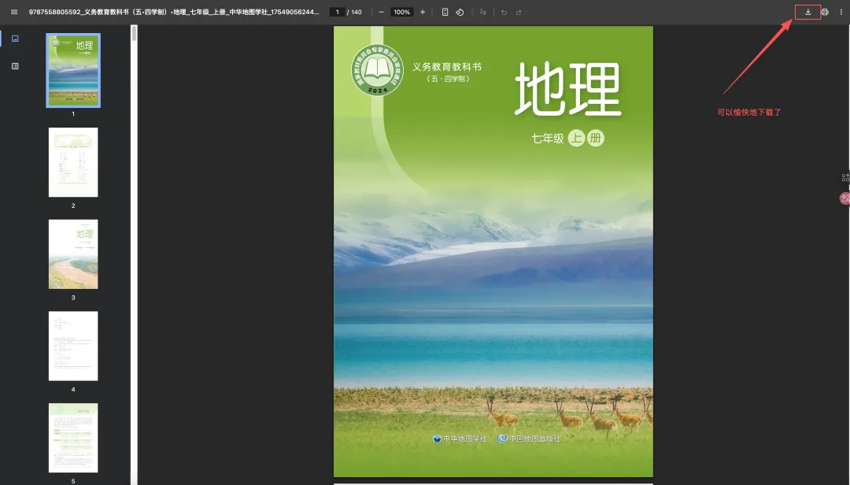Toggle the sidebar menu hamburger icon
Viewport: 850px width, 485px height.
coord(14,12)
